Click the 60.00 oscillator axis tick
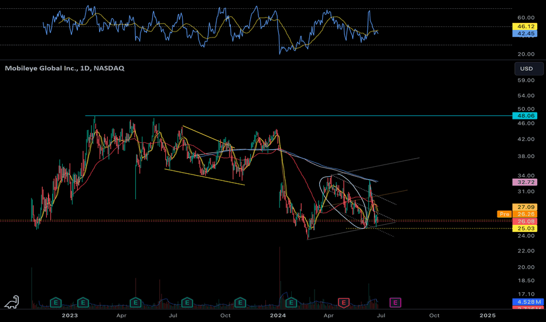The height and width of the screenshot is (322, 546). tap(526, 18)
